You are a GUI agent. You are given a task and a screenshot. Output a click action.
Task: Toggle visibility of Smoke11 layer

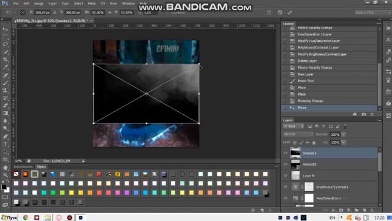coord(285,153)
